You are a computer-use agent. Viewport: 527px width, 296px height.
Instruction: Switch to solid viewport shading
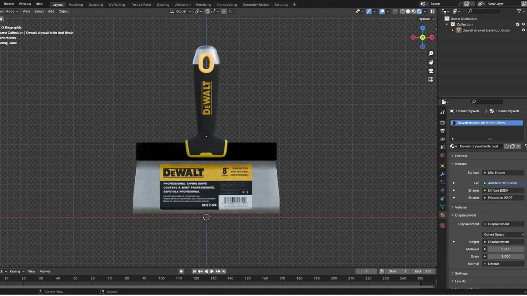click(x=408, y=11)
